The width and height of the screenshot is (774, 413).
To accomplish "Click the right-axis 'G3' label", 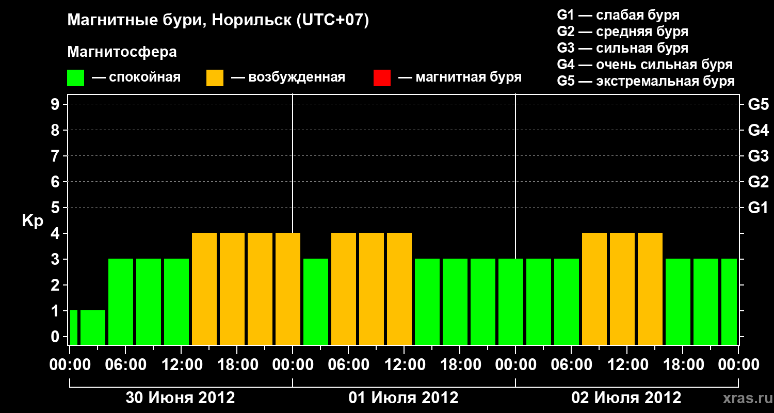I will coord(758,156).
